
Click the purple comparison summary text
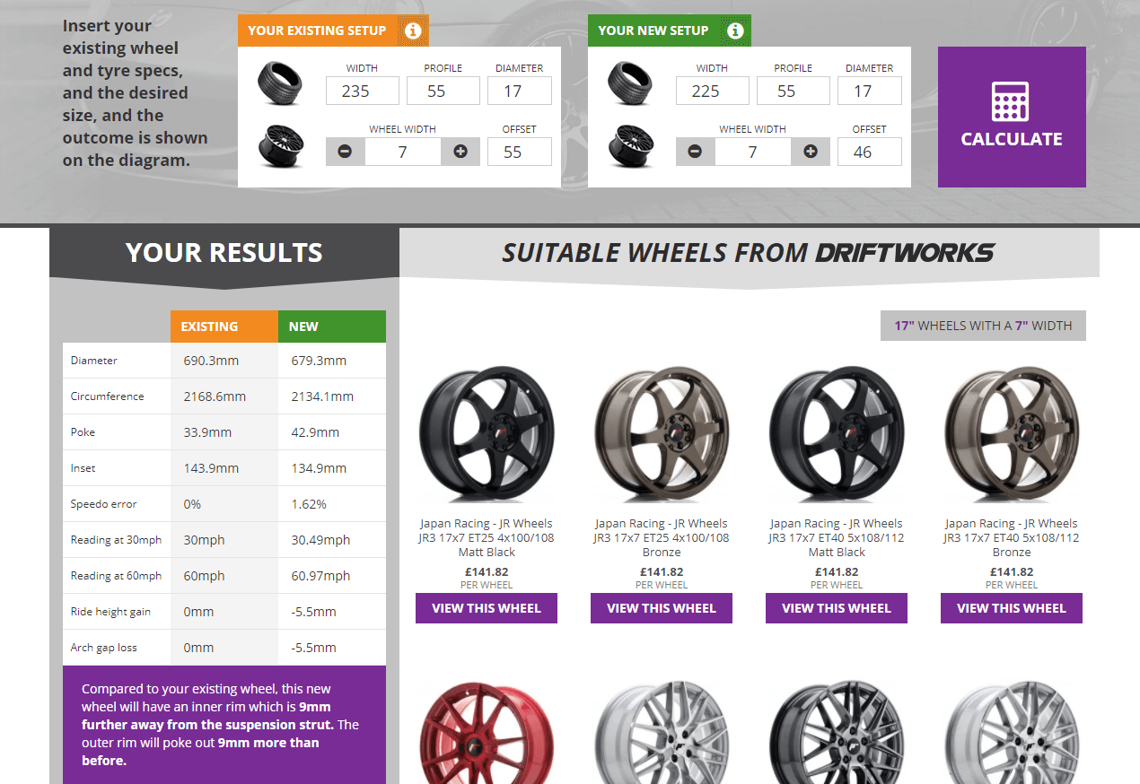click(221, 725)
